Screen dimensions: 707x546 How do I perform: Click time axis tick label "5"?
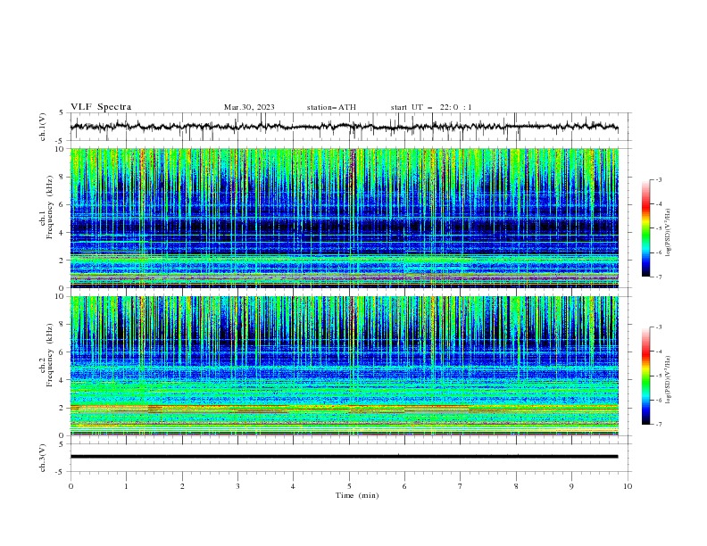[349, 486]
